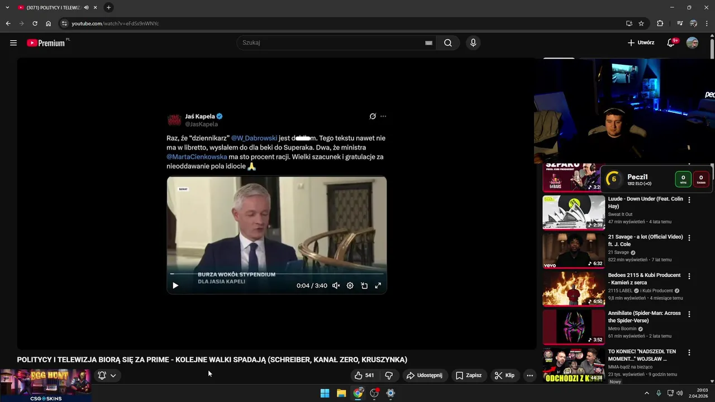Screen dimensions: 715x402
Task: Open the Chrome profile avatar in toolbar
Action: (x=693, y=23)
